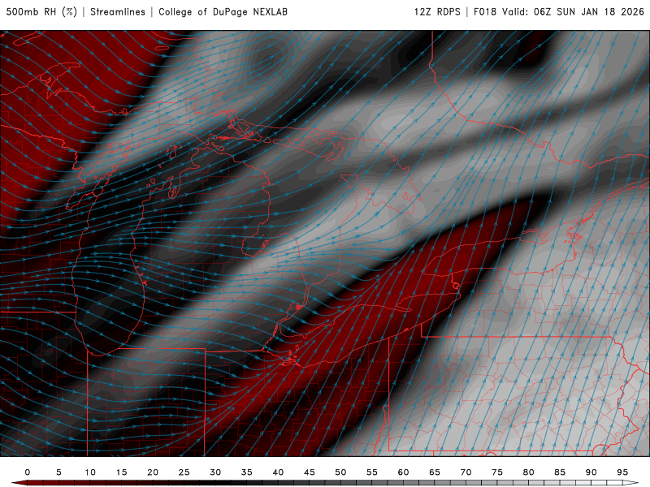Click the colorbar label '85'
This screenshot has height=487, width=650.
coord(560,472)
